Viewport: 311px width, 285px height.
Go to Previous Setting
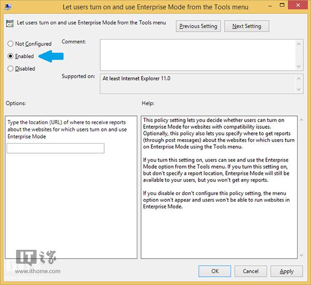[198, 26]
